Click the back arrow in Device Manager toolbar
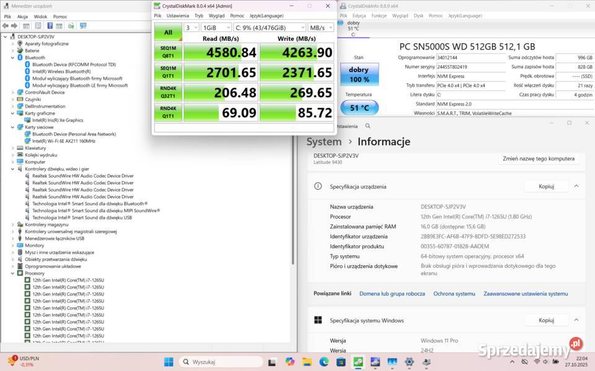The height and width of the screenshot is (371, 595). [5, 26]
